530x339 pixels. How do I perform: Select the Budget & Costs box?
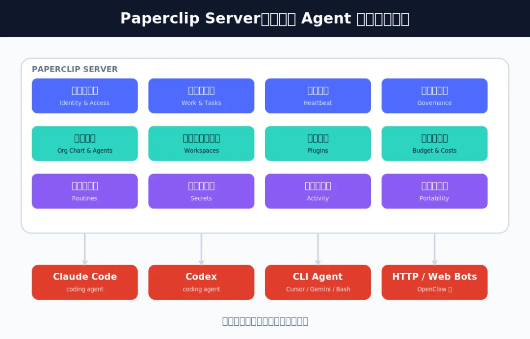[434, 144]
